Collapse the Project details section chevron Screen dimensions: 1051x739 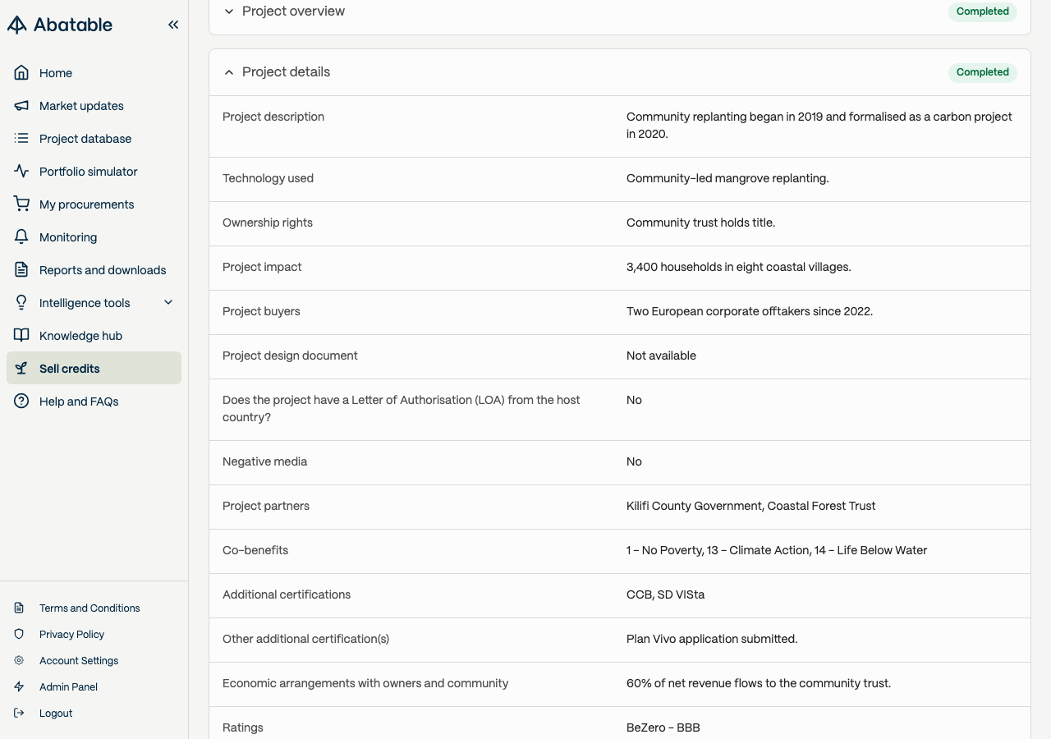229,72
